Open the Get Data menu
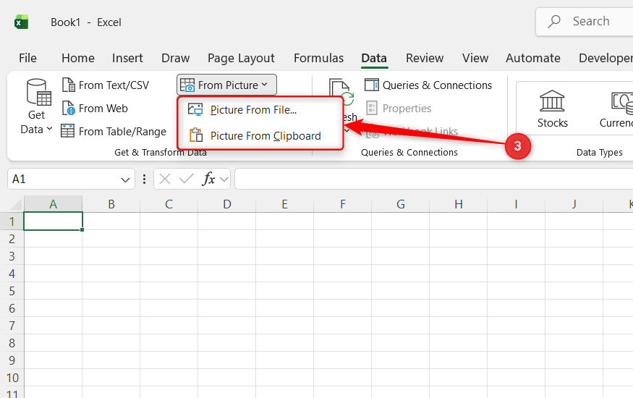Viewport: 633px width, 398px height. [x=37, y=106]
